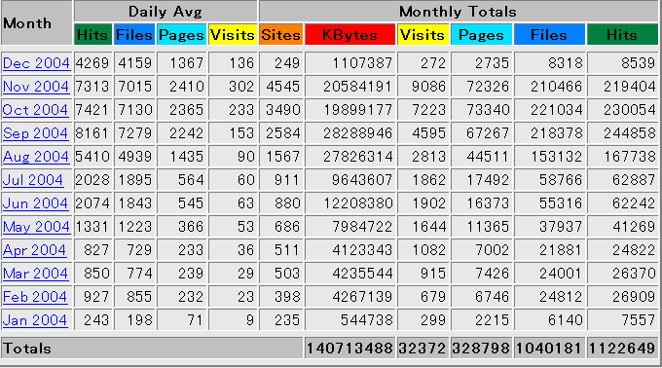Click the green Daily Avg Hits header
The image size is (662, 368).
92,35
